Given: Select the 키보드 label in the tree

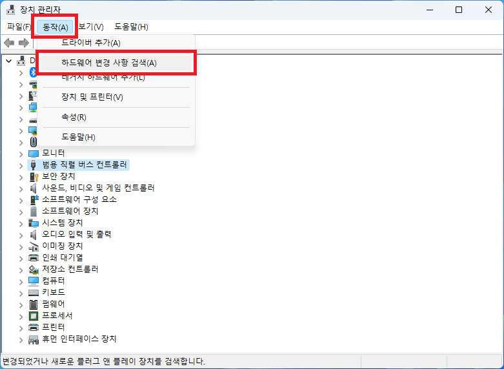Looking at the screenshot, I should (x=54, y=292).
